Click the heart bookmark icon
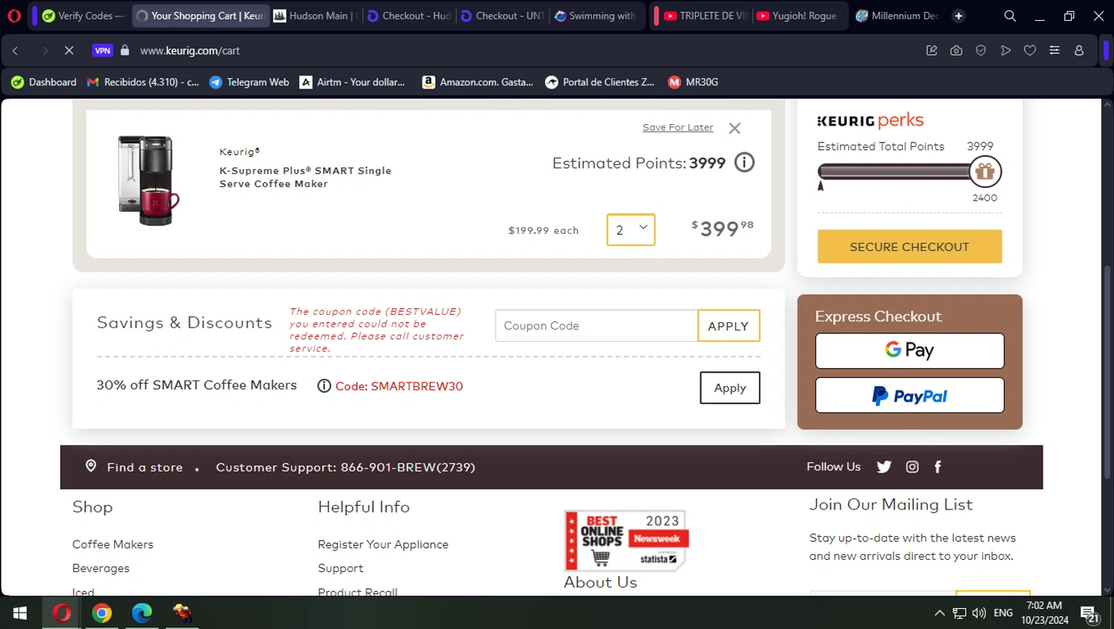1114x629 pixels. pyautogui.click(x=1030, y=50)
